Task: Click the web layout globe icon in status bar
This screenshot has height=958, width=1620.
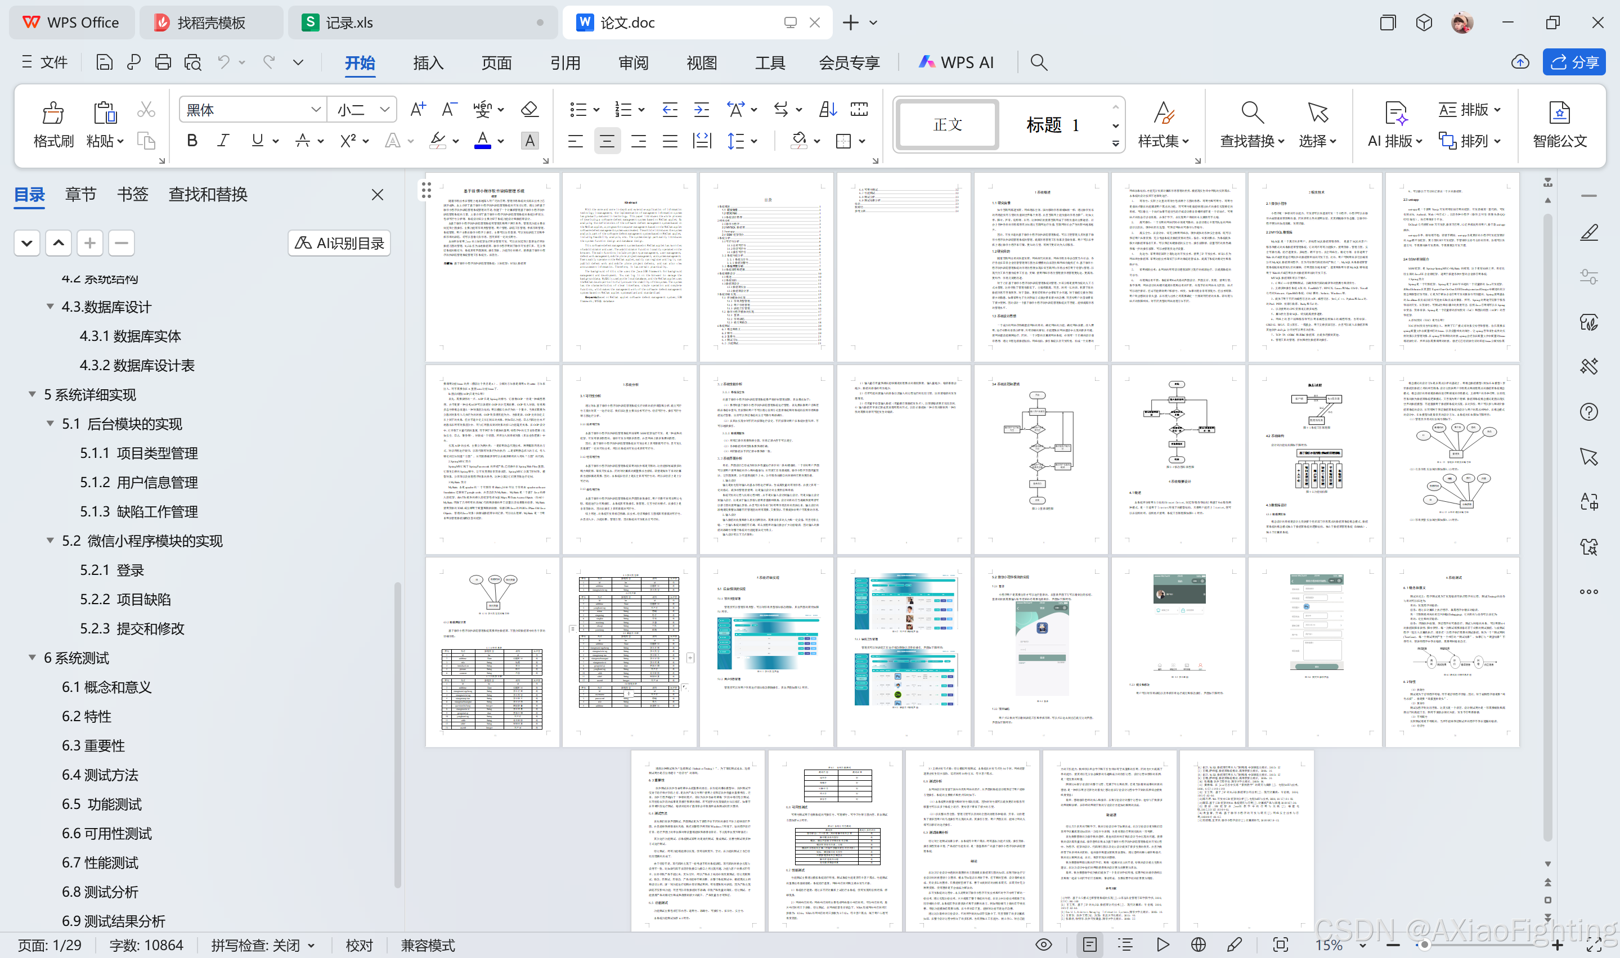Action: [1199, 945]
